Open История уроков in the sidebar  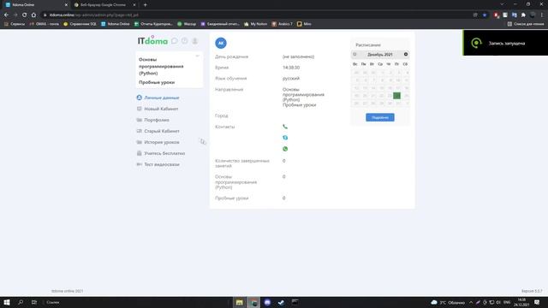click(x=158, y=143)
